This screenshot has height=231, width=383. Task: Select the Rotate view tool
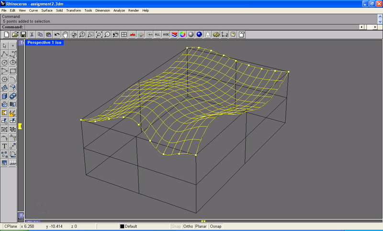point(74,34)
